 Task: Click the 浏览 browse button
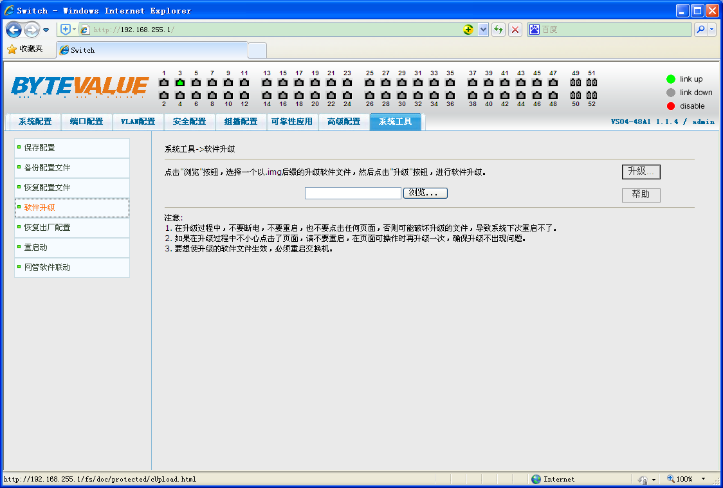pos(425,193)
